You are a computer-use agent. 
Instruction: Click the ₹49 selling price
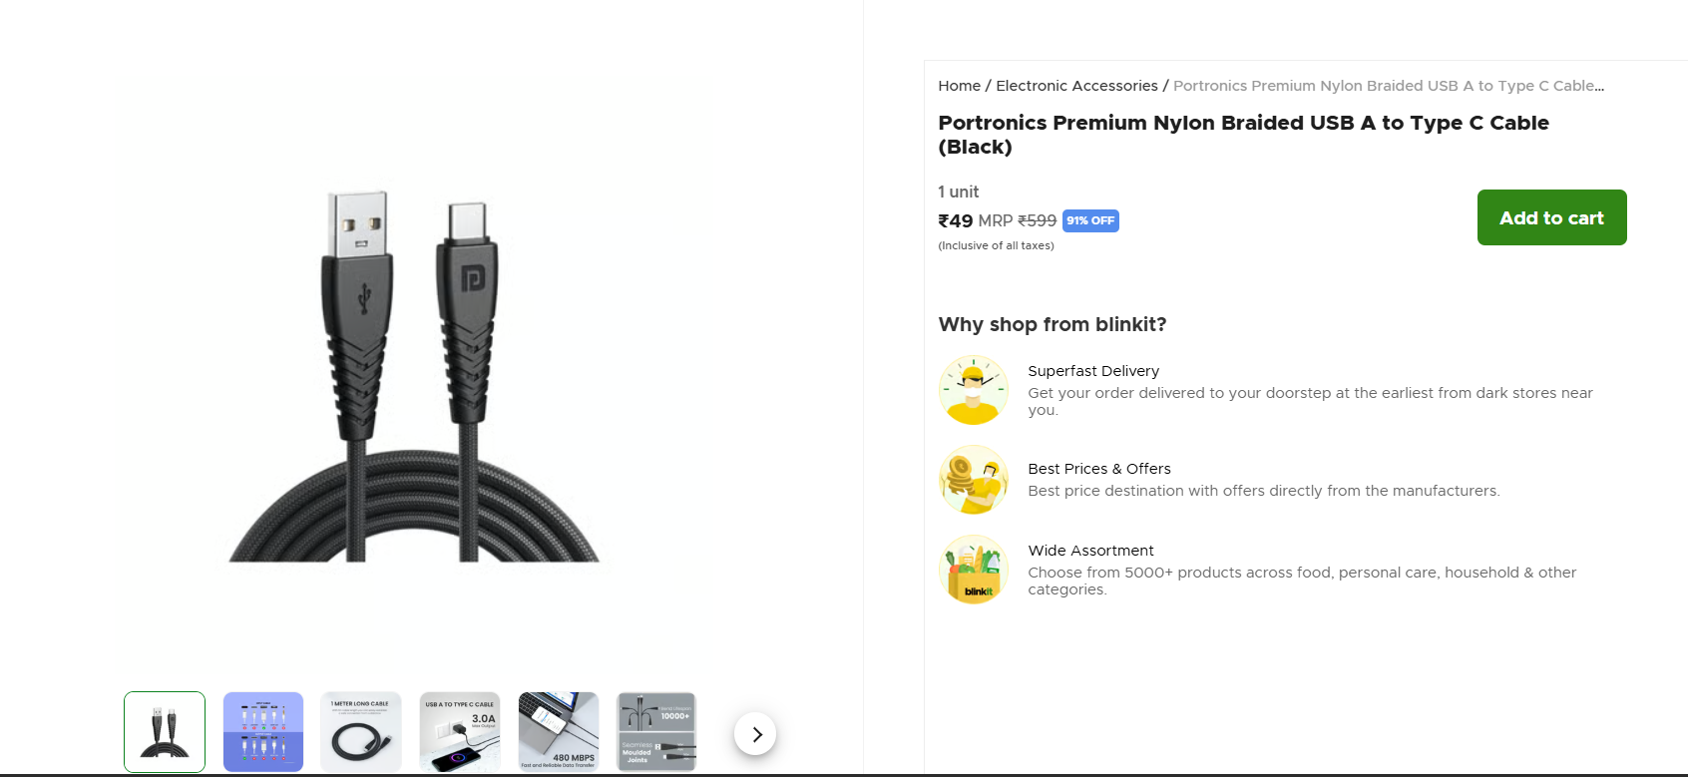pyautogui.click(x=955, y=220)
